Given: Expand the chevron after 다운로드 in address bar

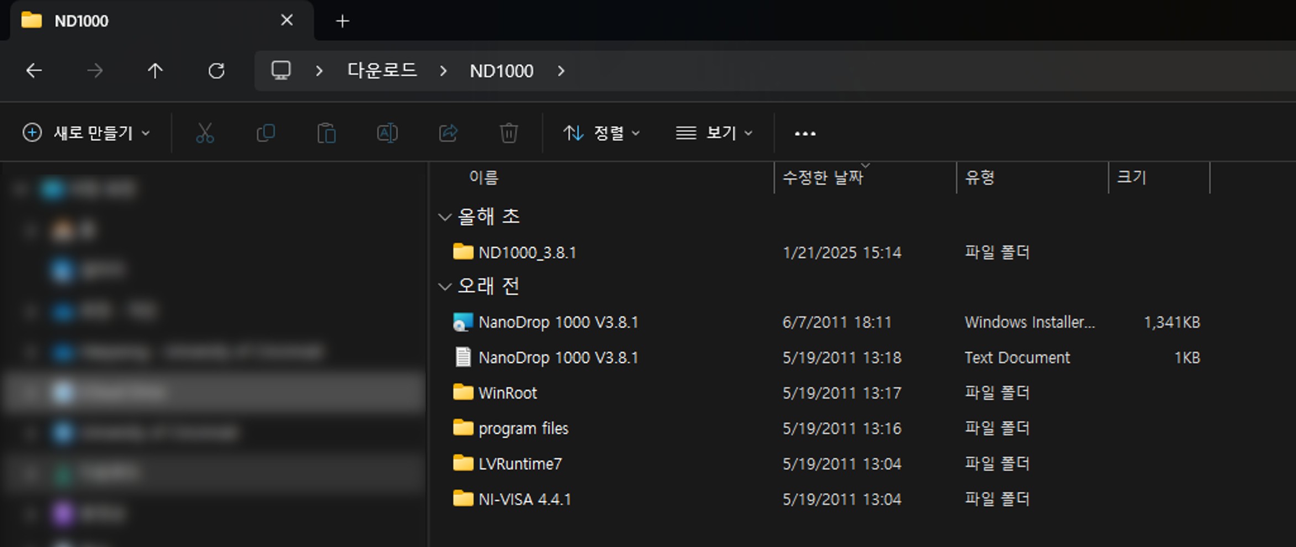Looking at the screenshot, I should tap(443, 71).
